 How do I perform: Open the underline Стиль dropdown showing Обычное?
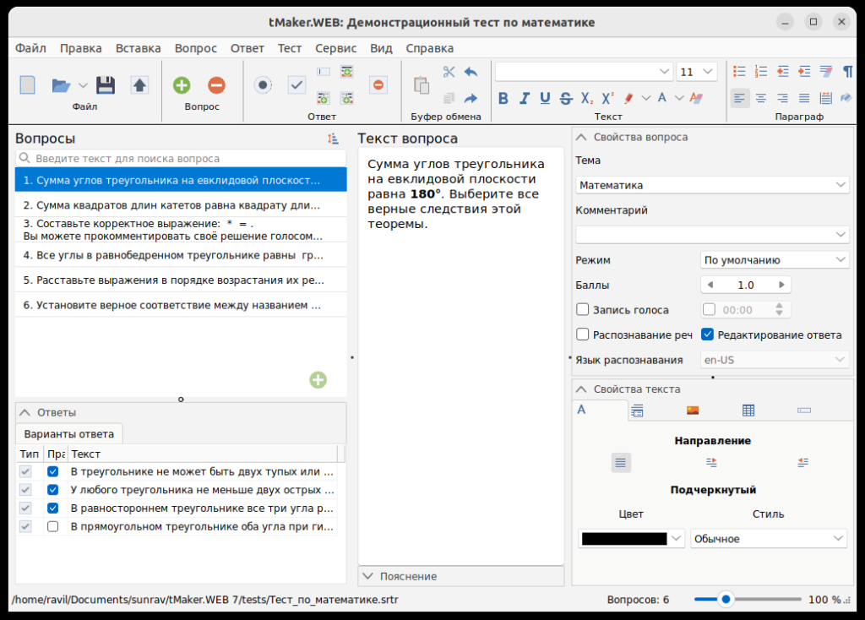coord(769,538)
